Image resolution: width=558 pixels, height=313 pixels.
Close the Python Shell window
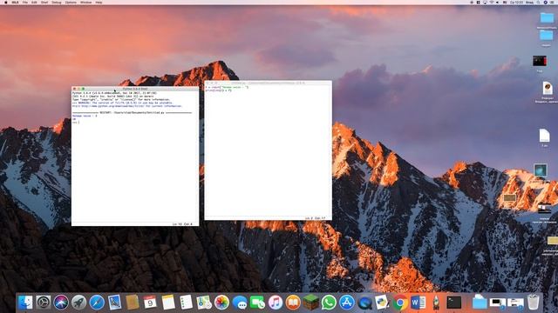(74, 89)
